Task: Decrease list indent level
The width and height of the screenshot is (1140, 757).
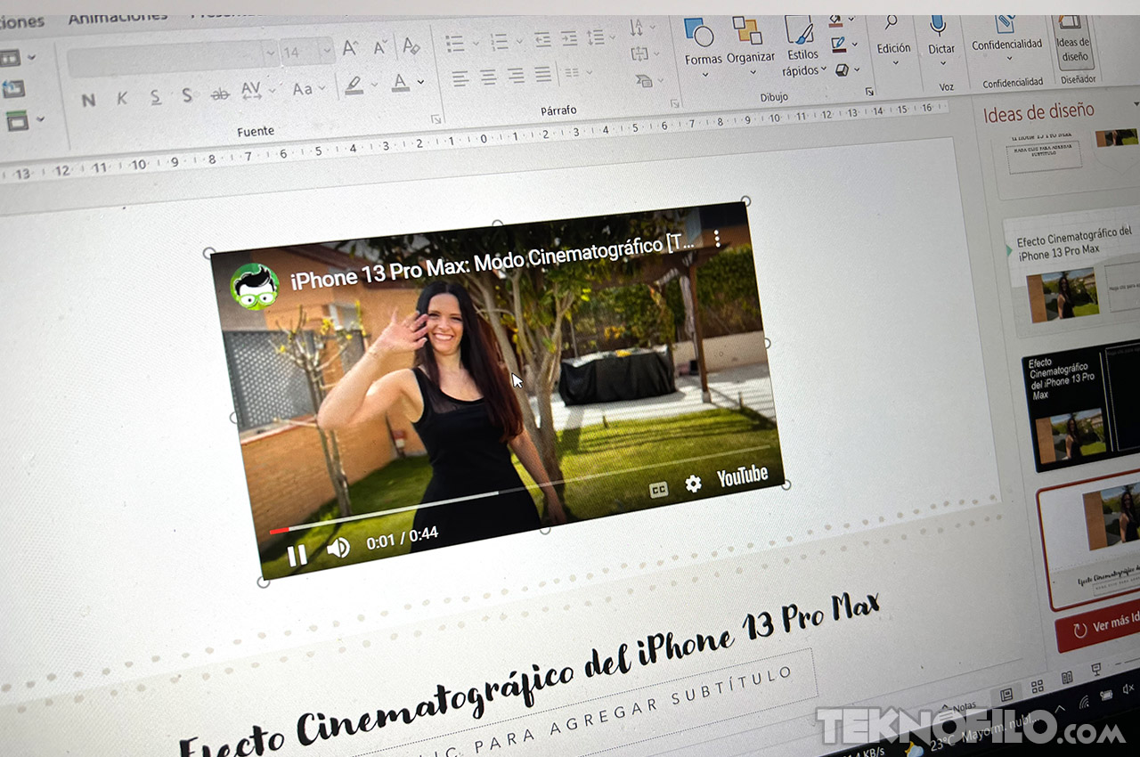Action: [x=542, y=39]
